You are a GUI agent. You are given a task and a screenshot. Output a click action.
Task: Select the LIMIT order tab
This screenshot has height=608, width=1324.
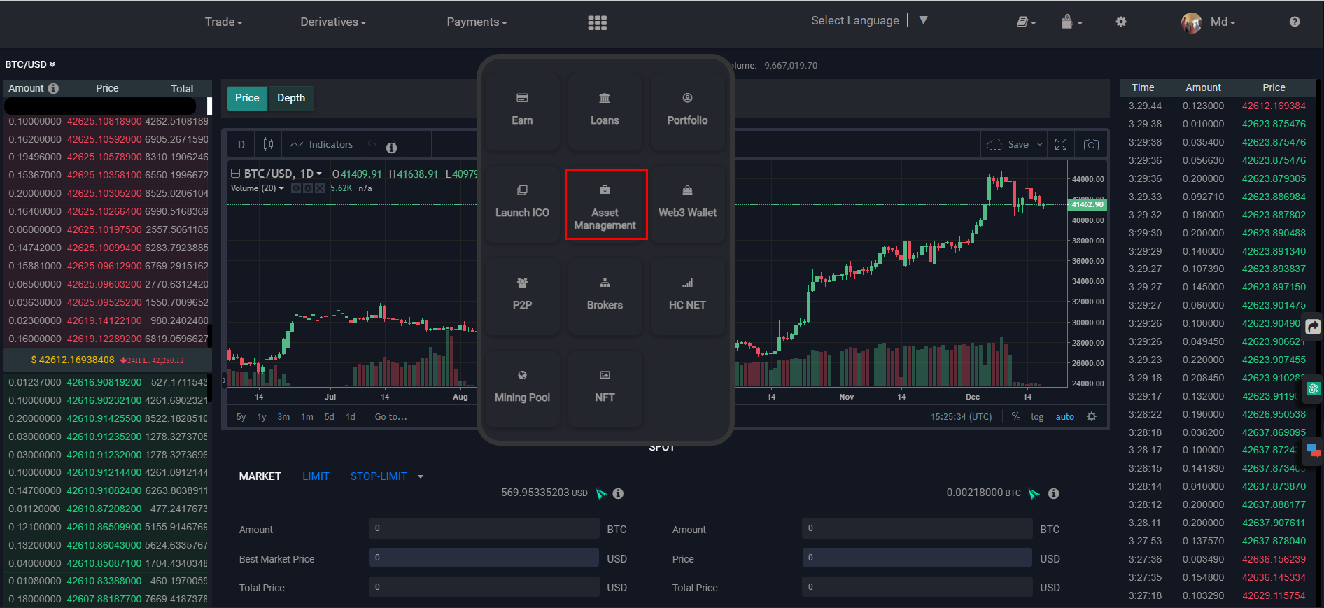tap(316, 476)
